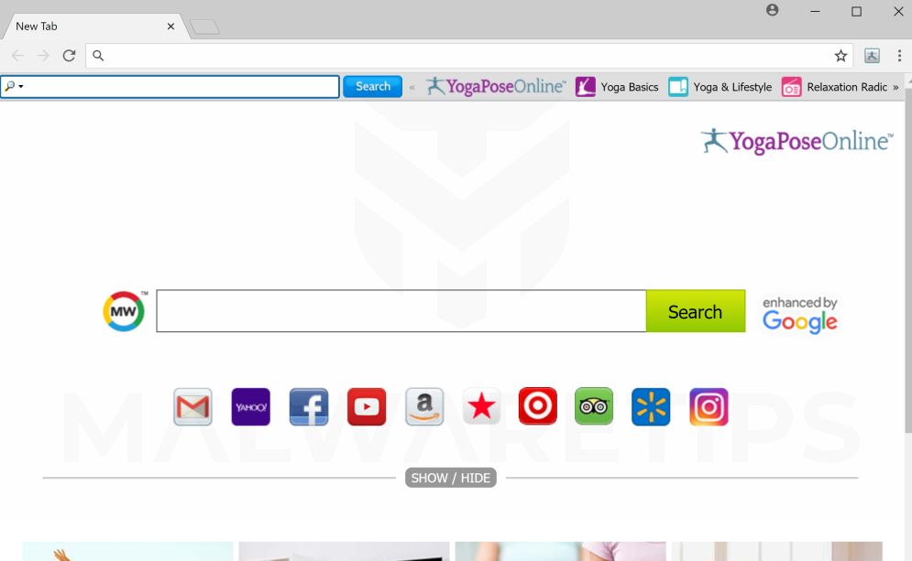Image resolution: width=912 pixels, height=561 pixels.
Task: Open the Amazon shortcut icon
Action: [423, 406]
